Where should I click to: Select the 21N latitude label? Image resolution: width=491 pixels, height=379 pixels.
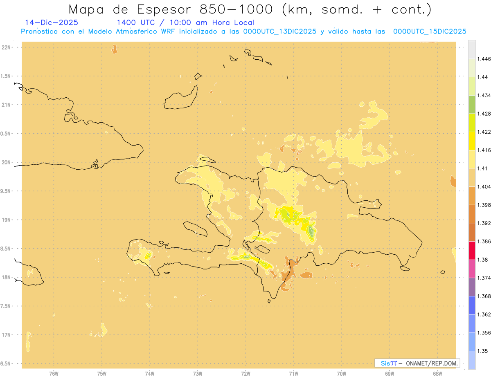tap(7, 105)
